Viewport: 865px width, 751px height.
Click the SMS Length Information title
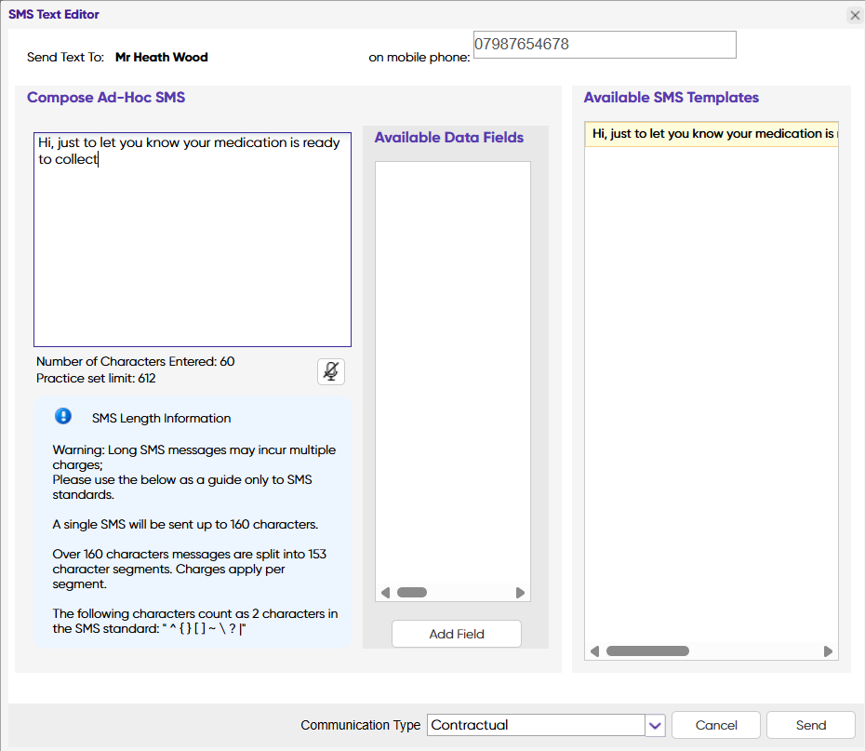tap(162, 418)
